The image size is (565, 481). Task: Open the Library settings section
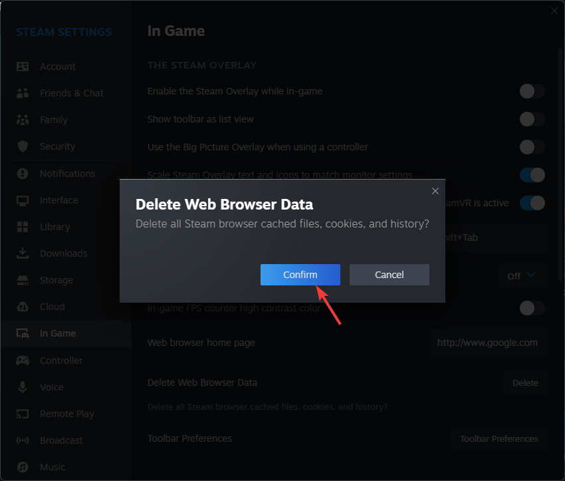coord(66,227)
